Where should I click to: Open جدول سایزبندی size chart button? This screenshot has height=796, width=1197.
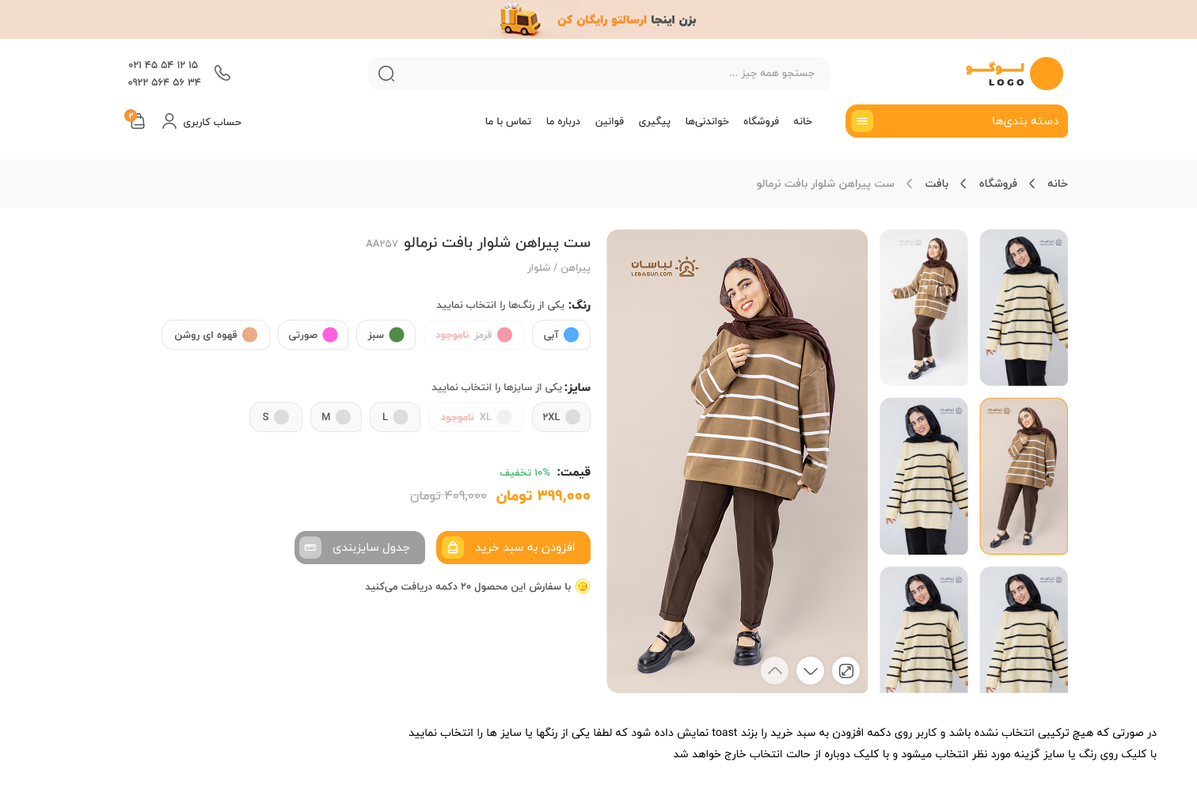(x=359, y=548)
